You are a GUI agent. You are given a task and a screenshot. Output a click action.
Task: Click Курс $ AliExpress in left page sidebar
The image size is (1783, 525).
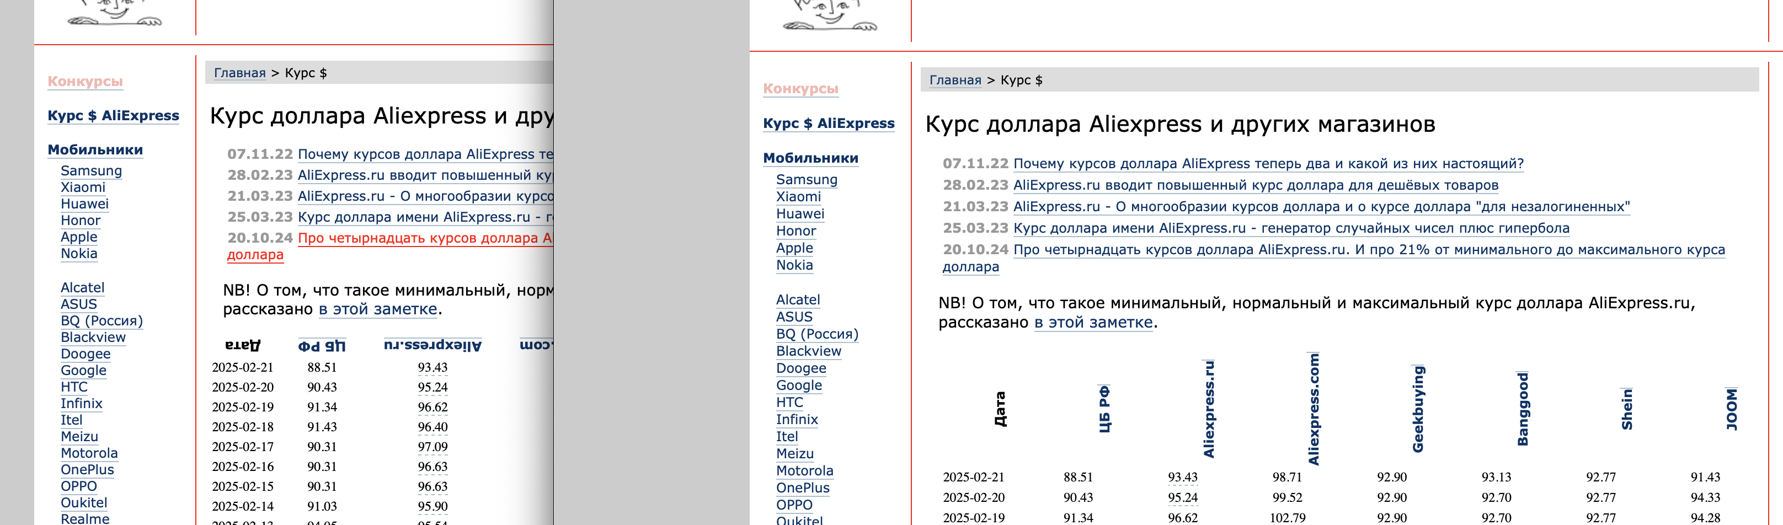click(114, 115)
